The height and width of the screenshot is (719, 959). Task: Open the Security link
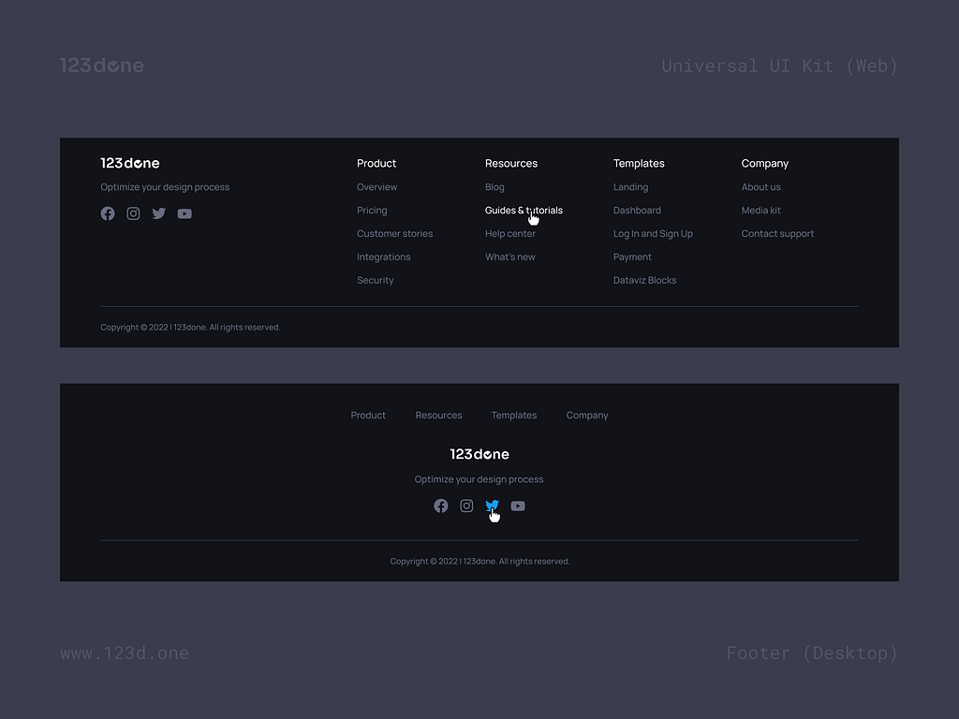point(375,280)
